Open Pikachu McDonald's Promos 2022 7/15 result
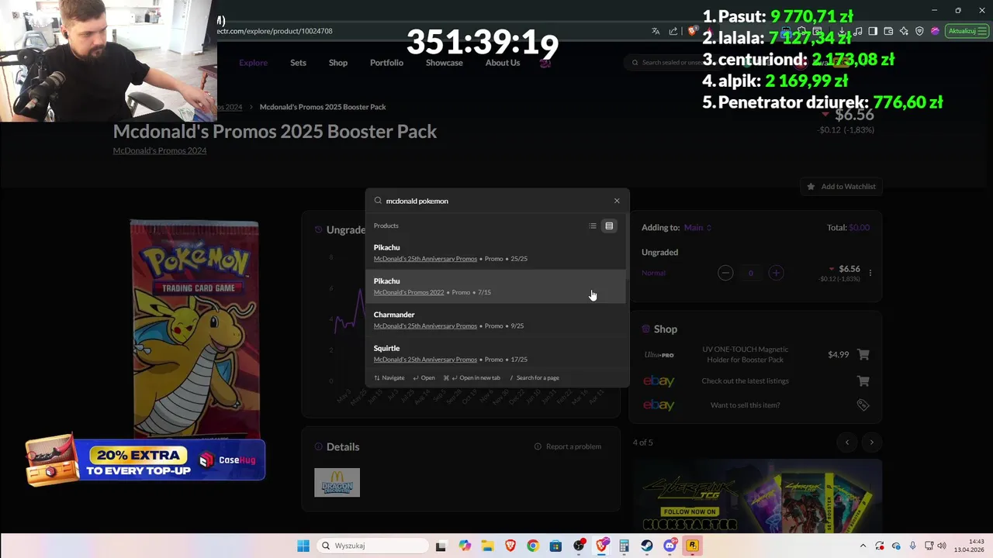Viewport: 993px width, 558px height. click(x=495, y=286)
